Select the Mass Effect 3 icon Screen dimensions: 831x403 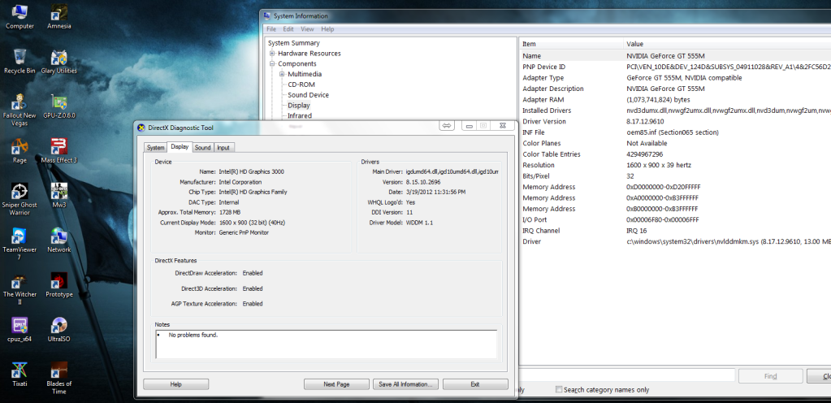pyautogui.click(x=58, y=150)
